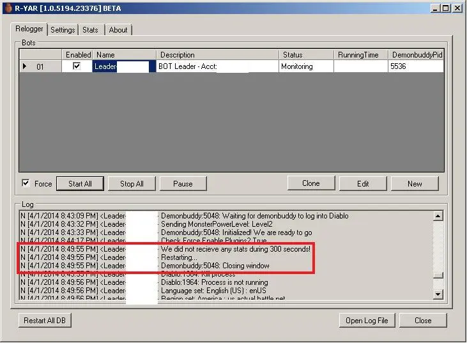Select the row 01 arrow indicator
This screenshot has width=467, height=343.
pos(24,66)
